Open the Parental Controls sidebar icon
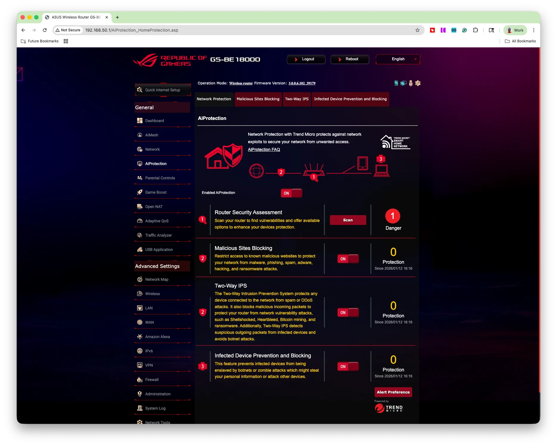557x446 pixels. point(139,178)
